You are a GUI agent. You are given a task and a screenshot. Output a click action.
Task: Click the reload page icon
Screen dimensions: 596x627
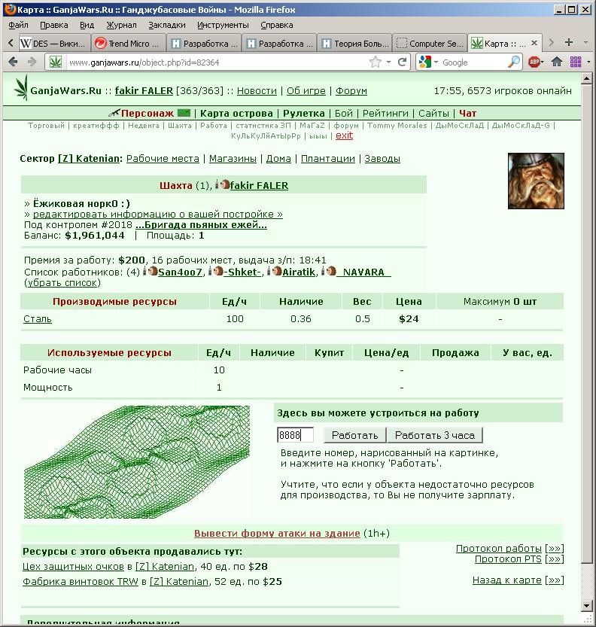[402, 62]
